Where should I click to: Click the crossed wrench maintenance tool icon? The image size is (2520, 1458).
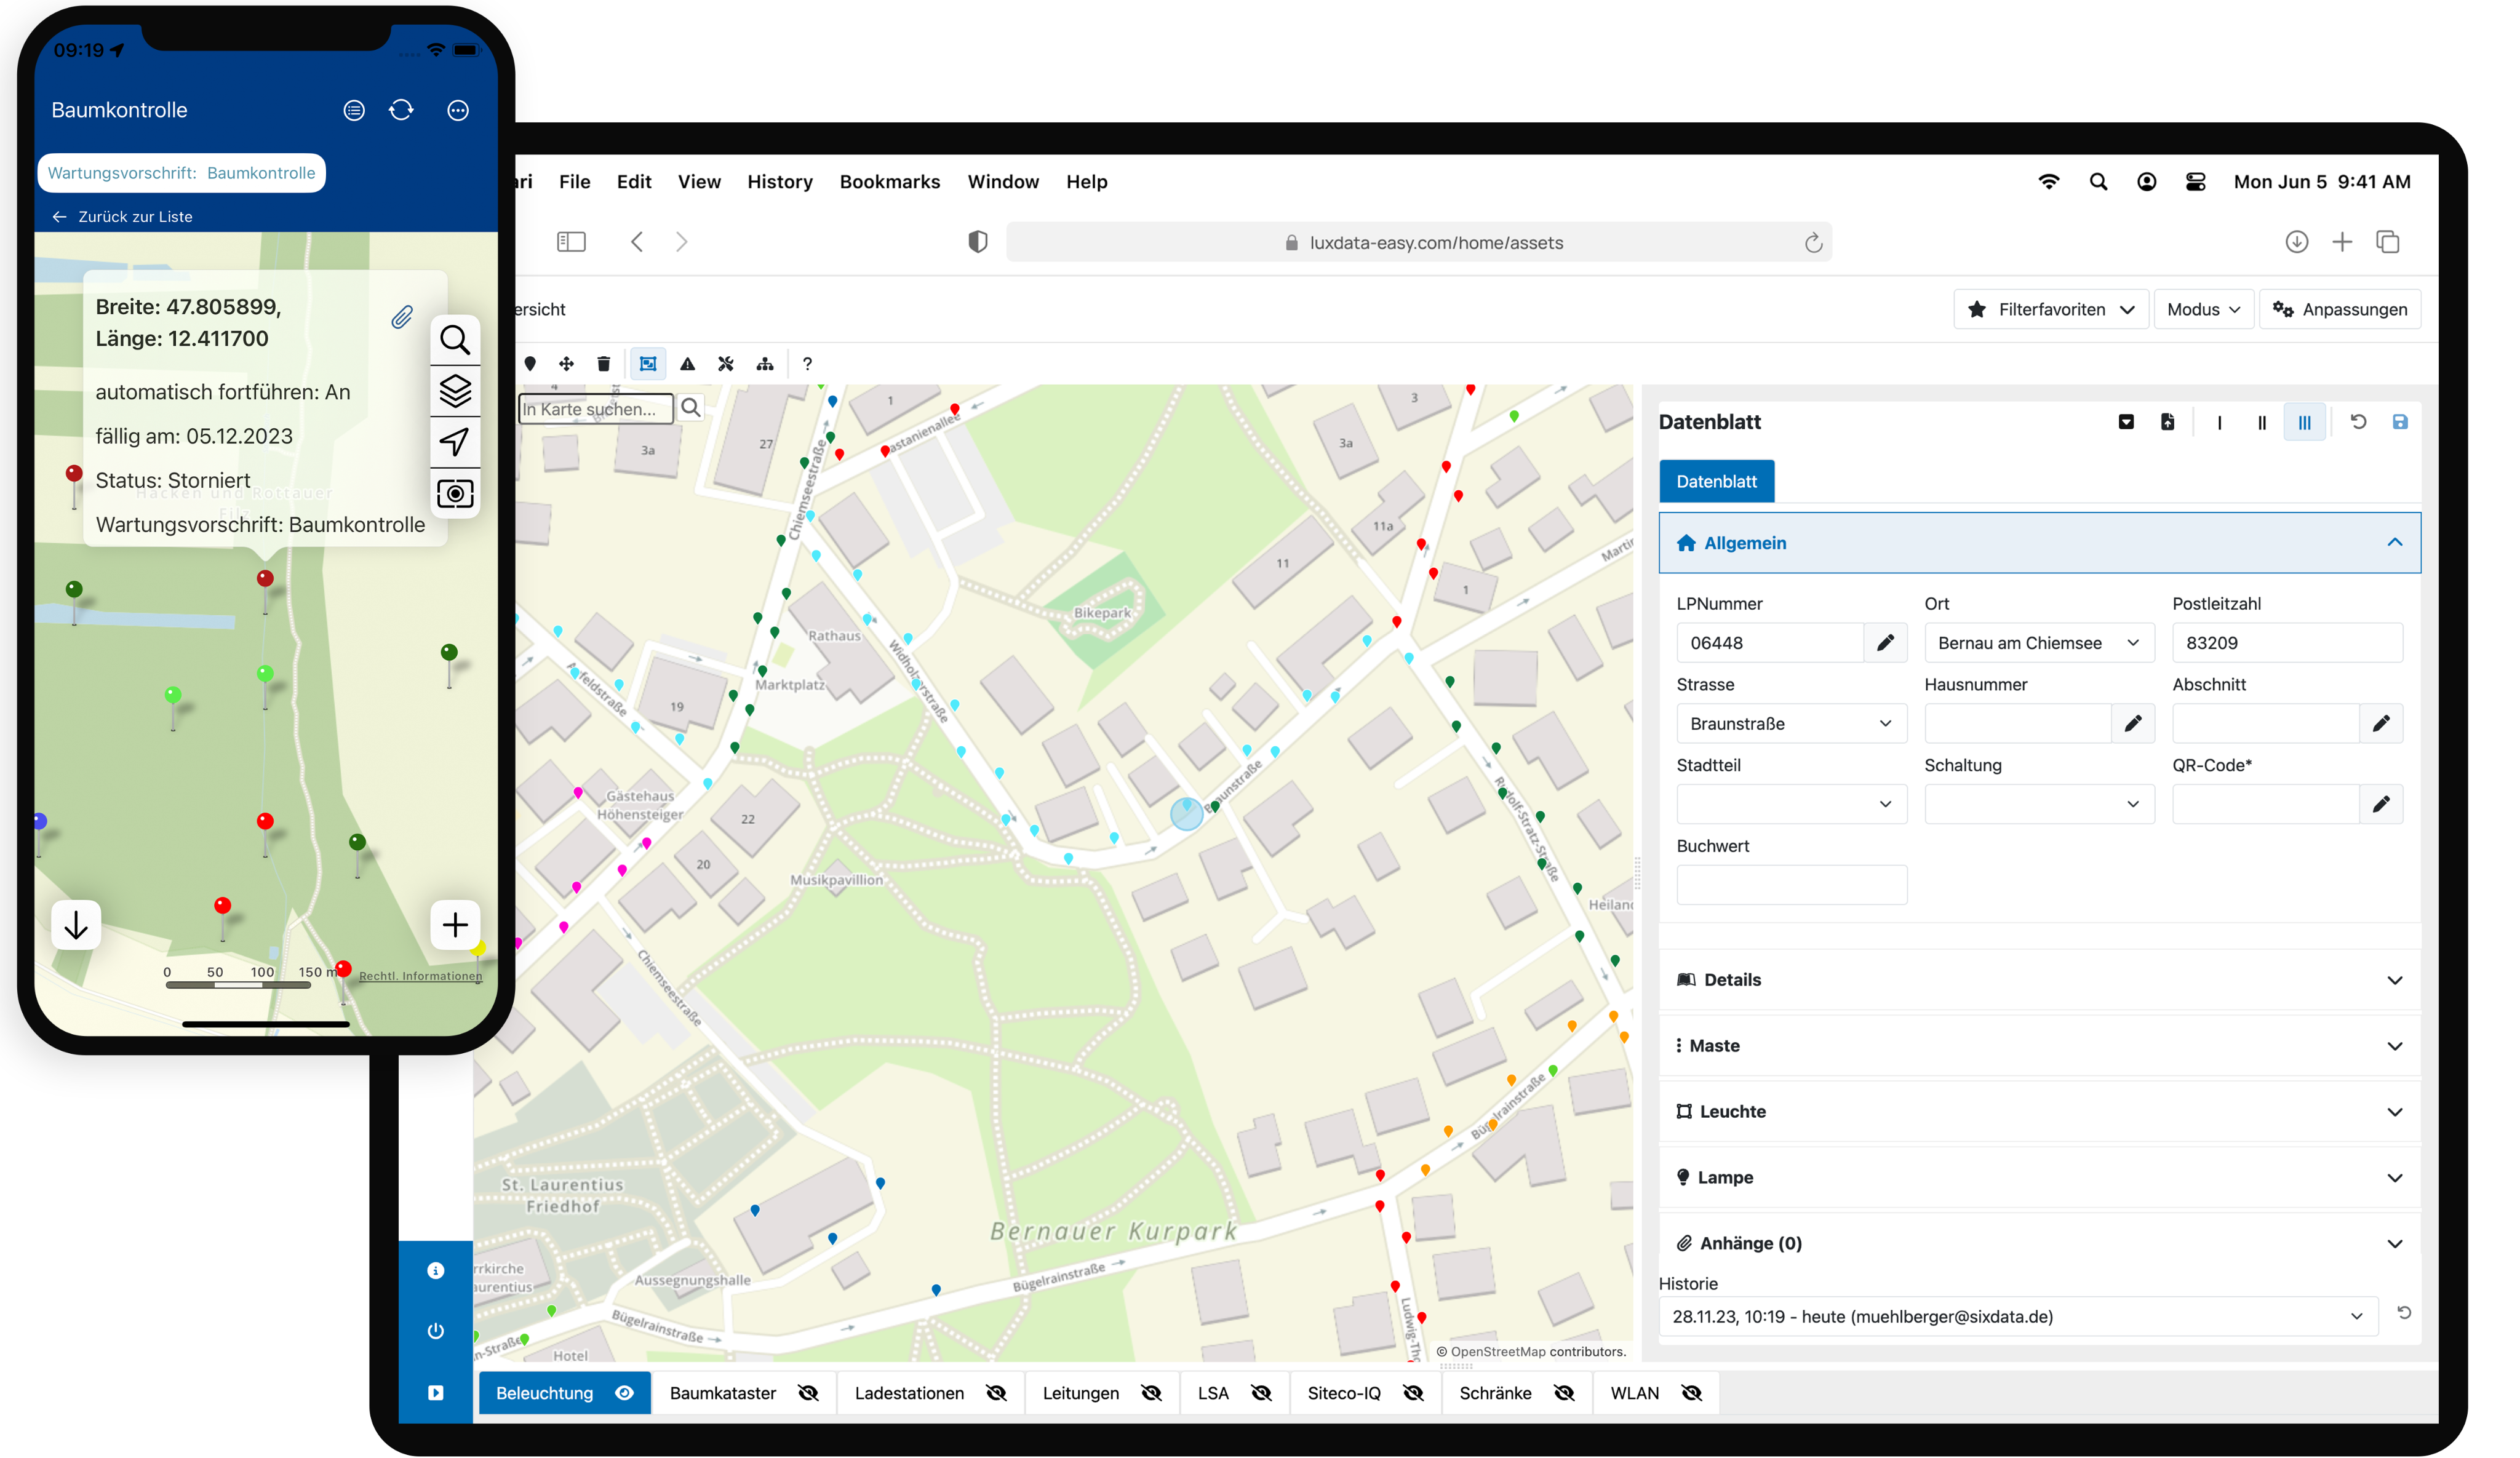726,364
